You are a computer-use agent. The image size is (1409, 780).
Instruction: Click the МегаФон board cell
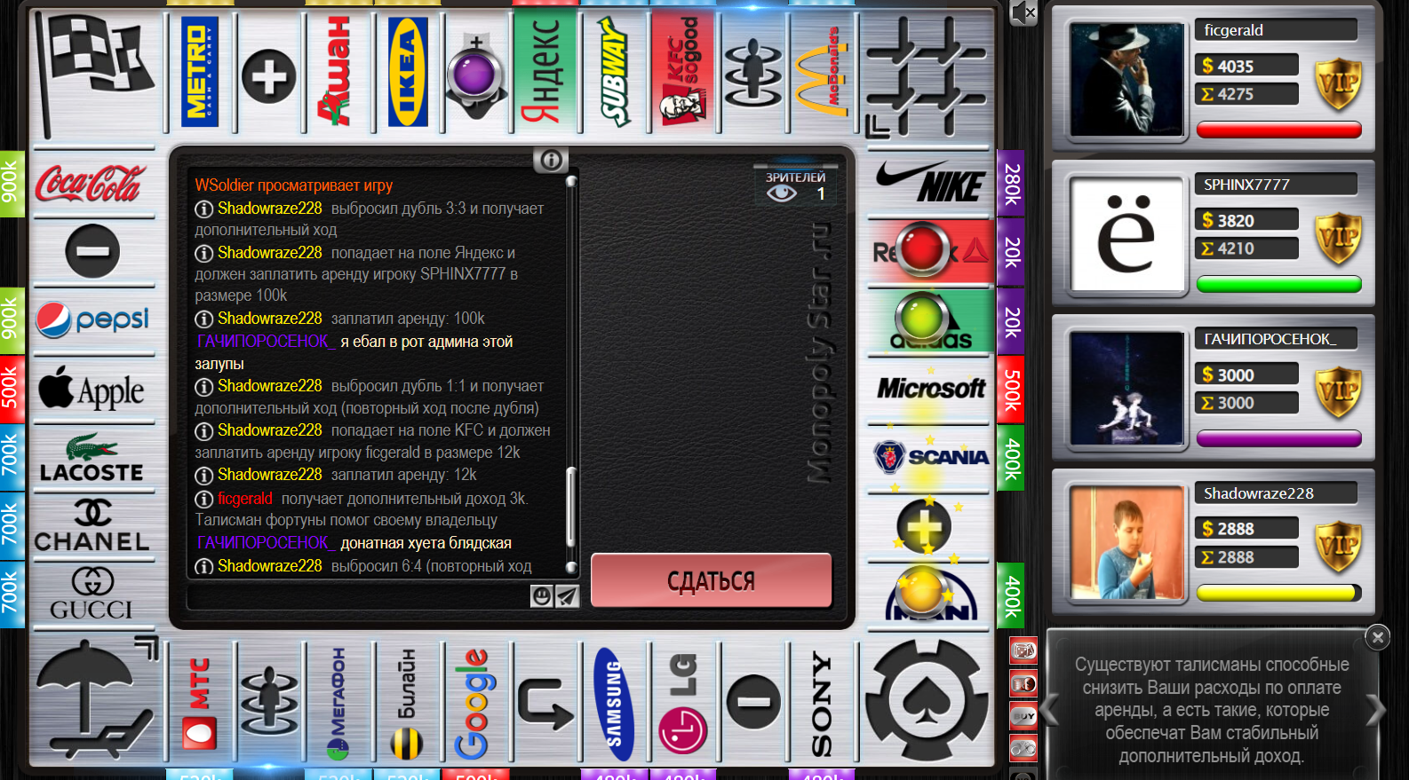point(338,703)
